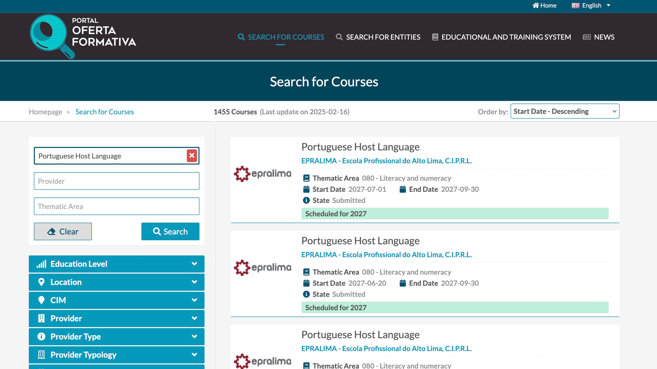
Task: Open Educational and Training System menu
Action: tap(501, 37)
